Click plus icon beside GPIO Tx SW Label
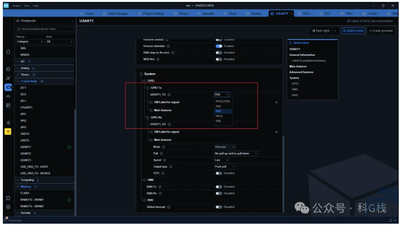This screenshot has width=403, height=227. click(x=276, y=102)
